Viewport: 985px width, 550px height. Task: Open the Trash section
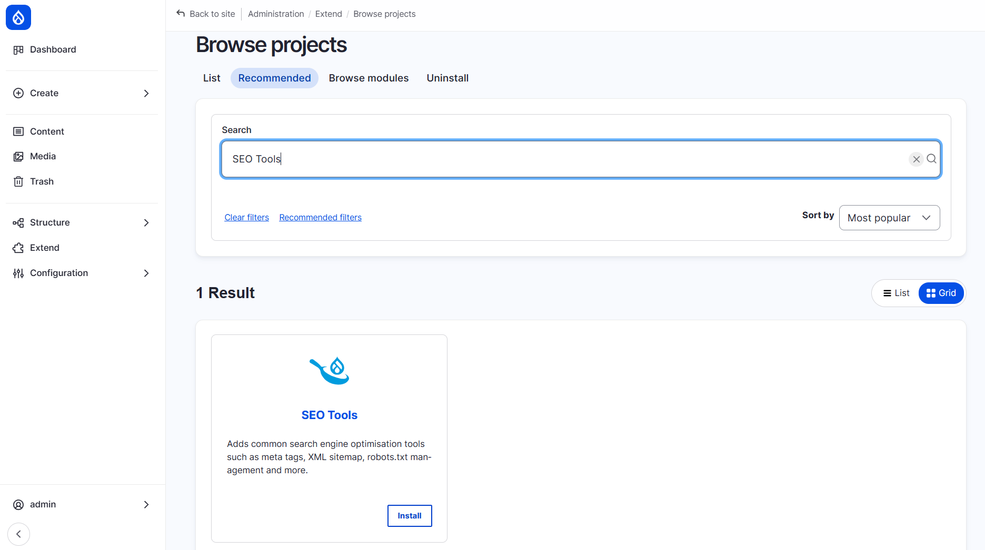(42, 181)
